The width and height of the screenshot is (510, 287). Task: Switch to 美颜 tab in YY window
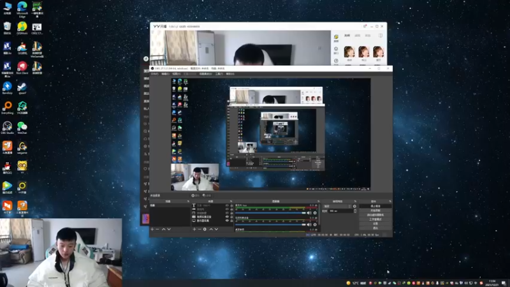click(x=347, y=36)
